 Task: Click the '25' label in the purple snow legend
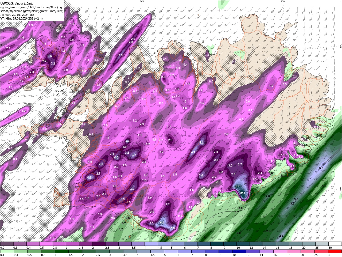point(317,248)
